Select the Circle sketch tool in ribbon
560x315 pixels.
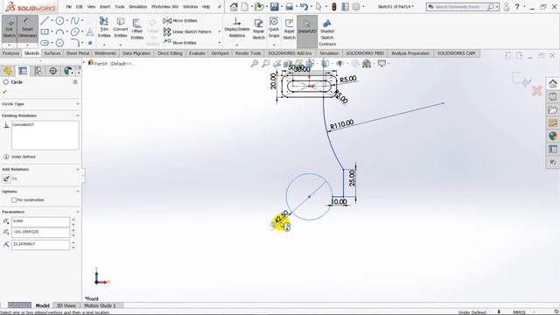(x=59, y=21)
